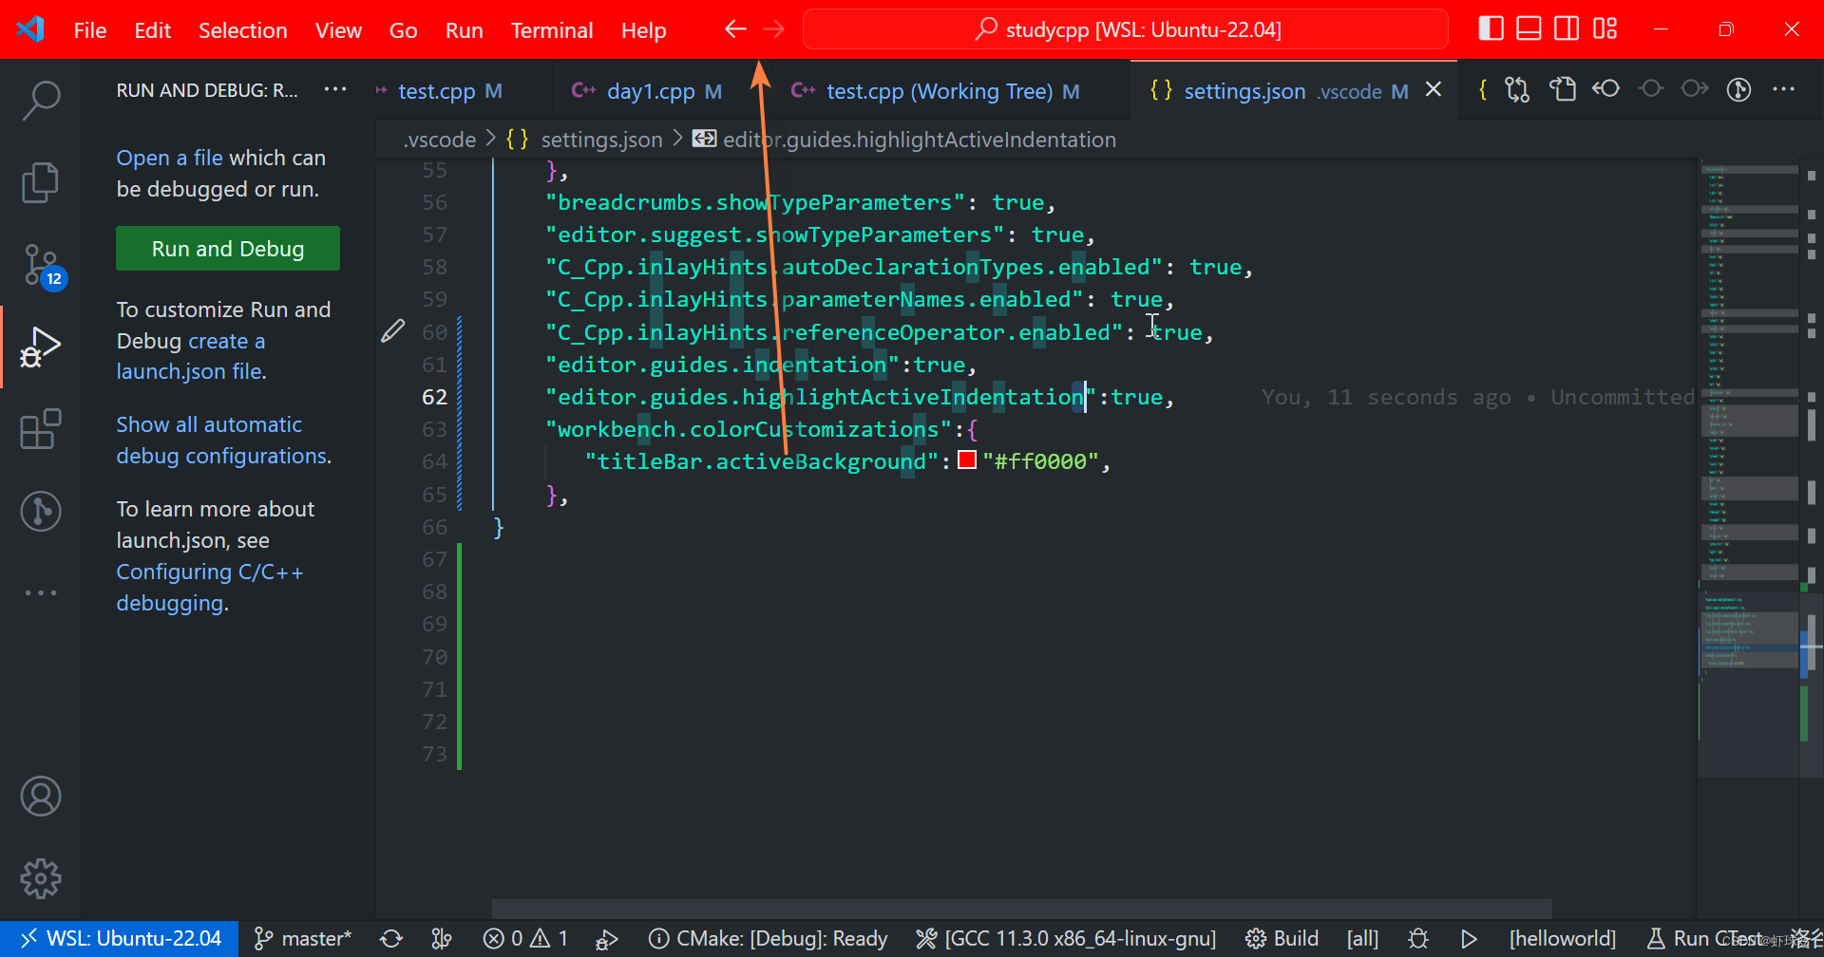This screenshot has height=957, width=1824.
Task: Open the Explorer view icon
Action: pyautogui.click(x=41, y=182)
